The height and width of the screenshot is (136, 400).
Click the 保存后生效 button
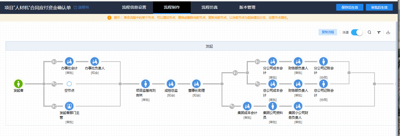[350, 7]
